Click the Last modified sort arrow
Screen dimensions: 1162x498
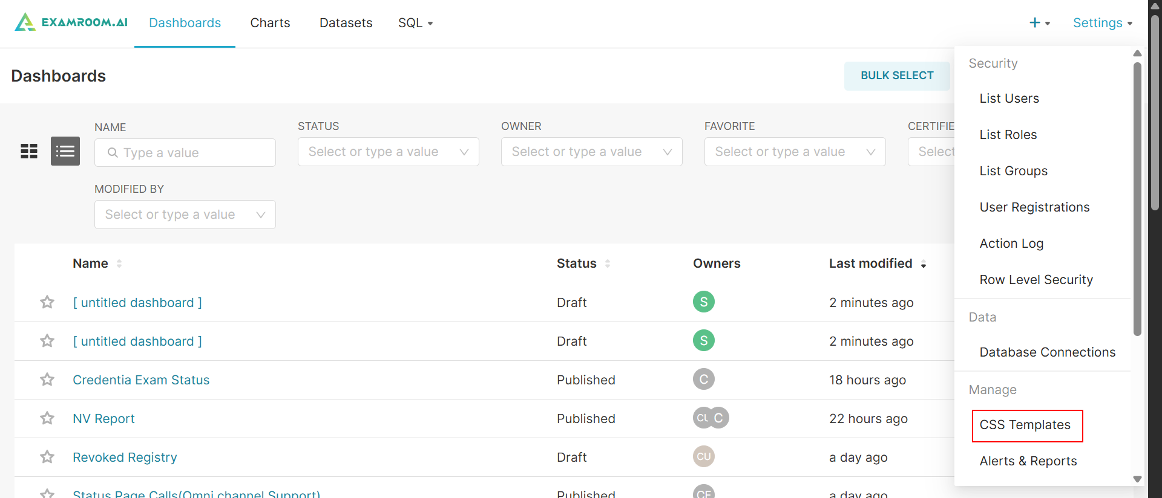click(924, 264)
